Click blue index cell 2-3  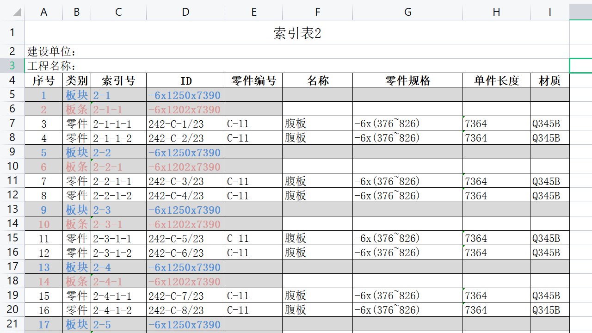click(119, 210)
